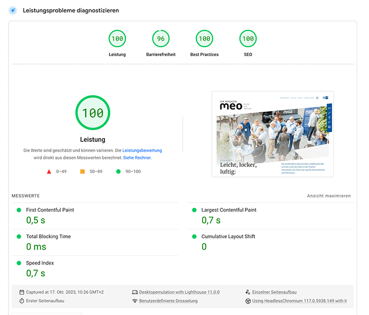369x315 pixels.
Task: Select the Best Practices score gauge
Action: 204,39
